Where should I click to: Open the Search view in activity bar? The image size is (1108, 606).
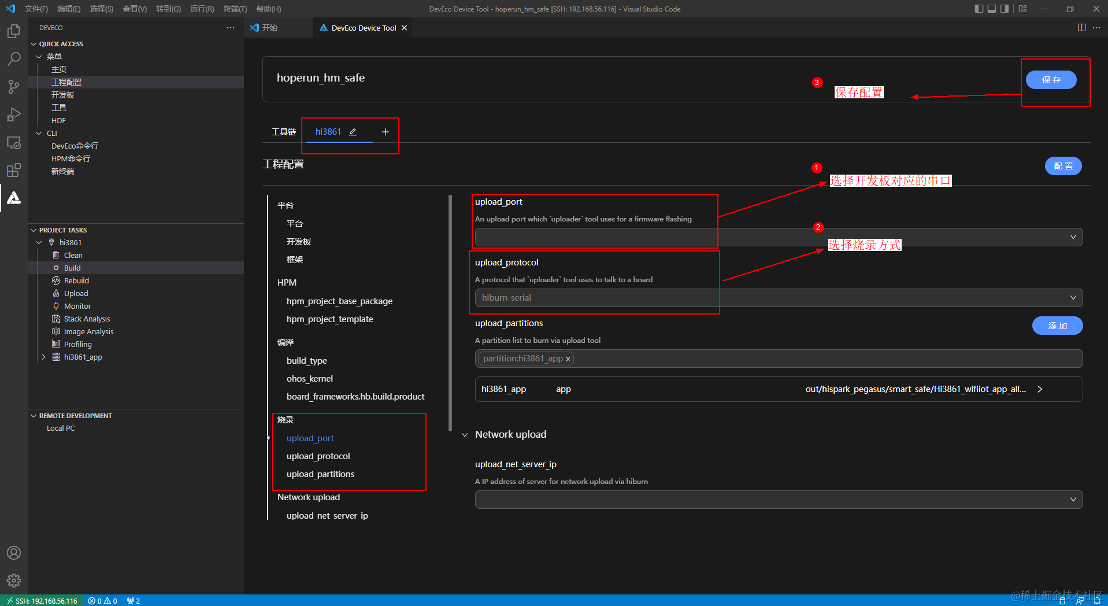point(14,59)
